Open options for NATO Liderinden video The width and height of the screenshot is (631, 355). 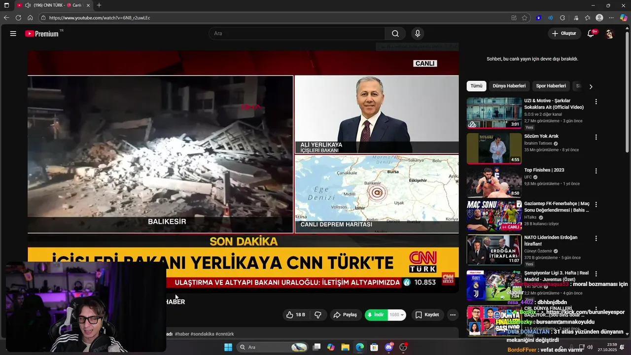pyautogui.click(x=596, y=238)
